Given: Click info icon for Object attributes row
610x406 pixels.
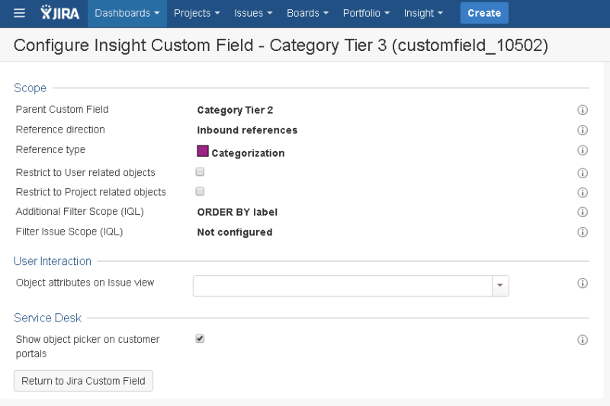Looking at the screenshot, I should (583, 283).
